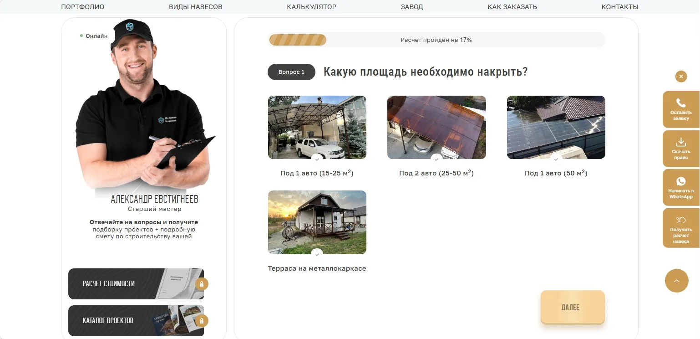Click the 'Расчет пройден на 17%' text

pos(436,40)
